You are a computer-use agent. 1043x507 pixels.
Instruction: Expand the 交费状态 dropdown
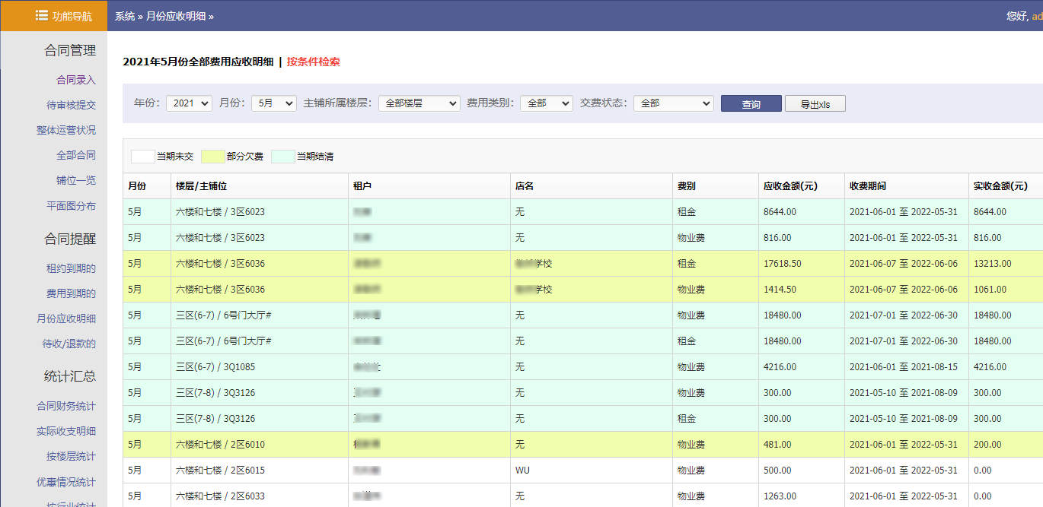674,103
